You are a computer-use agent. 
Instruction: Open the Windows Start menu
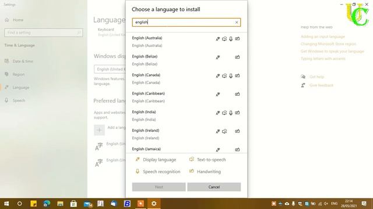(x=6, y=204)
